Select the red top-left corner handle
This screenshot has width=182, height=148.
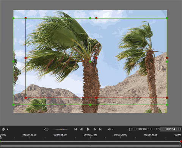pyautogui.click(x=25, y=18)
